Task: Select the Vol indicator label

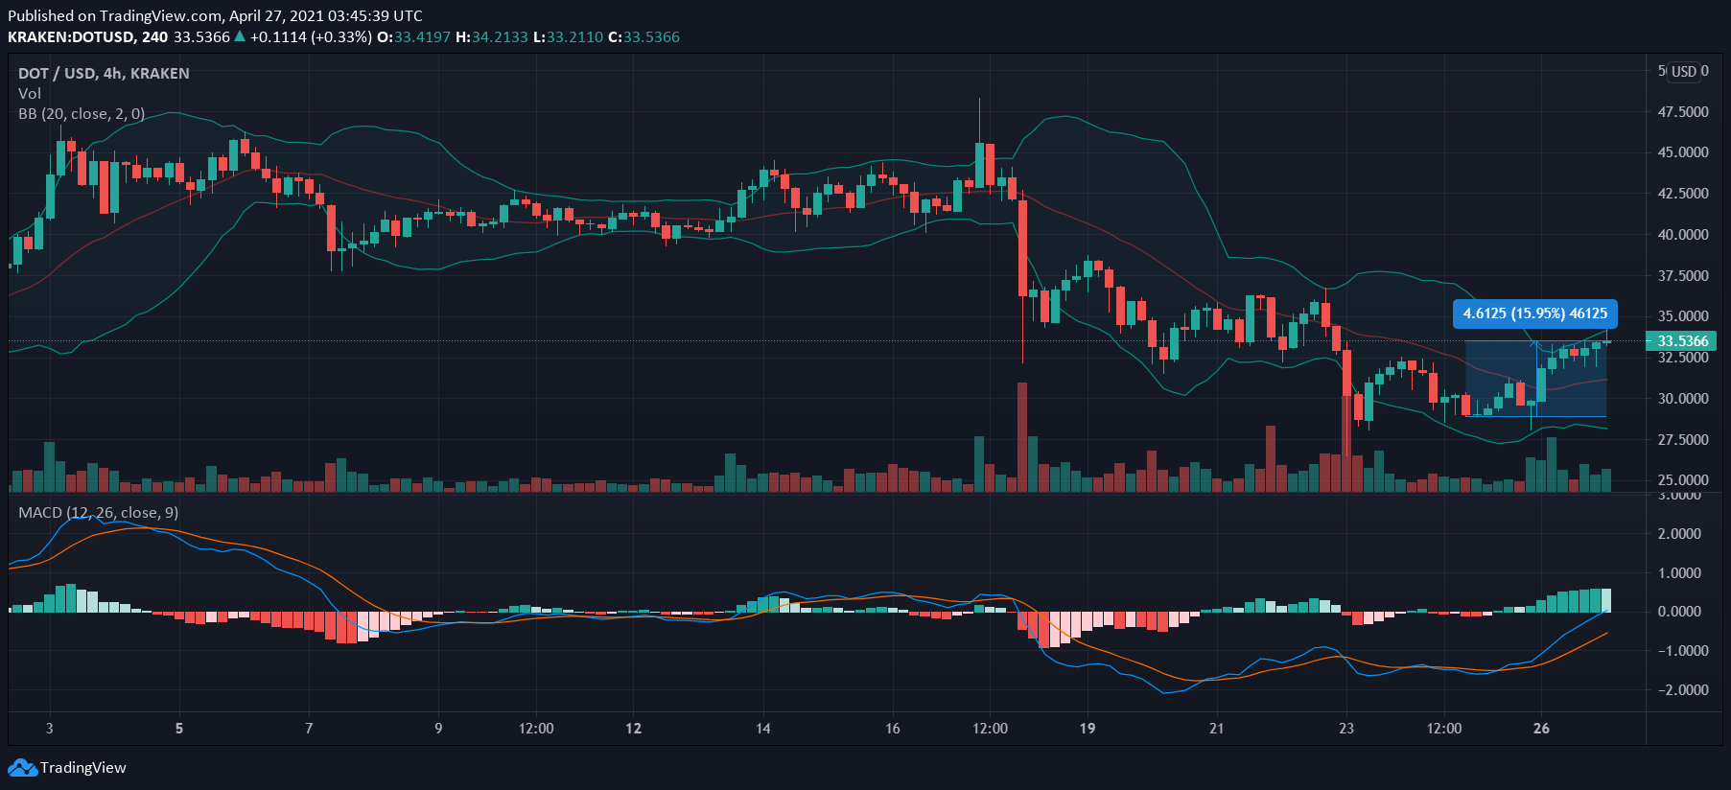Action: pyautogui.click(x=30, y=93)
